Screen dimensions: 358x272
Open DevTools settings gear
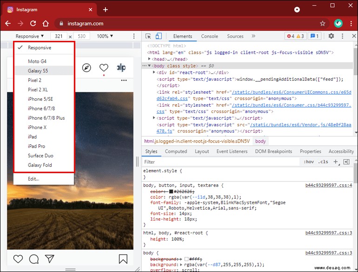tap(331, 36)
